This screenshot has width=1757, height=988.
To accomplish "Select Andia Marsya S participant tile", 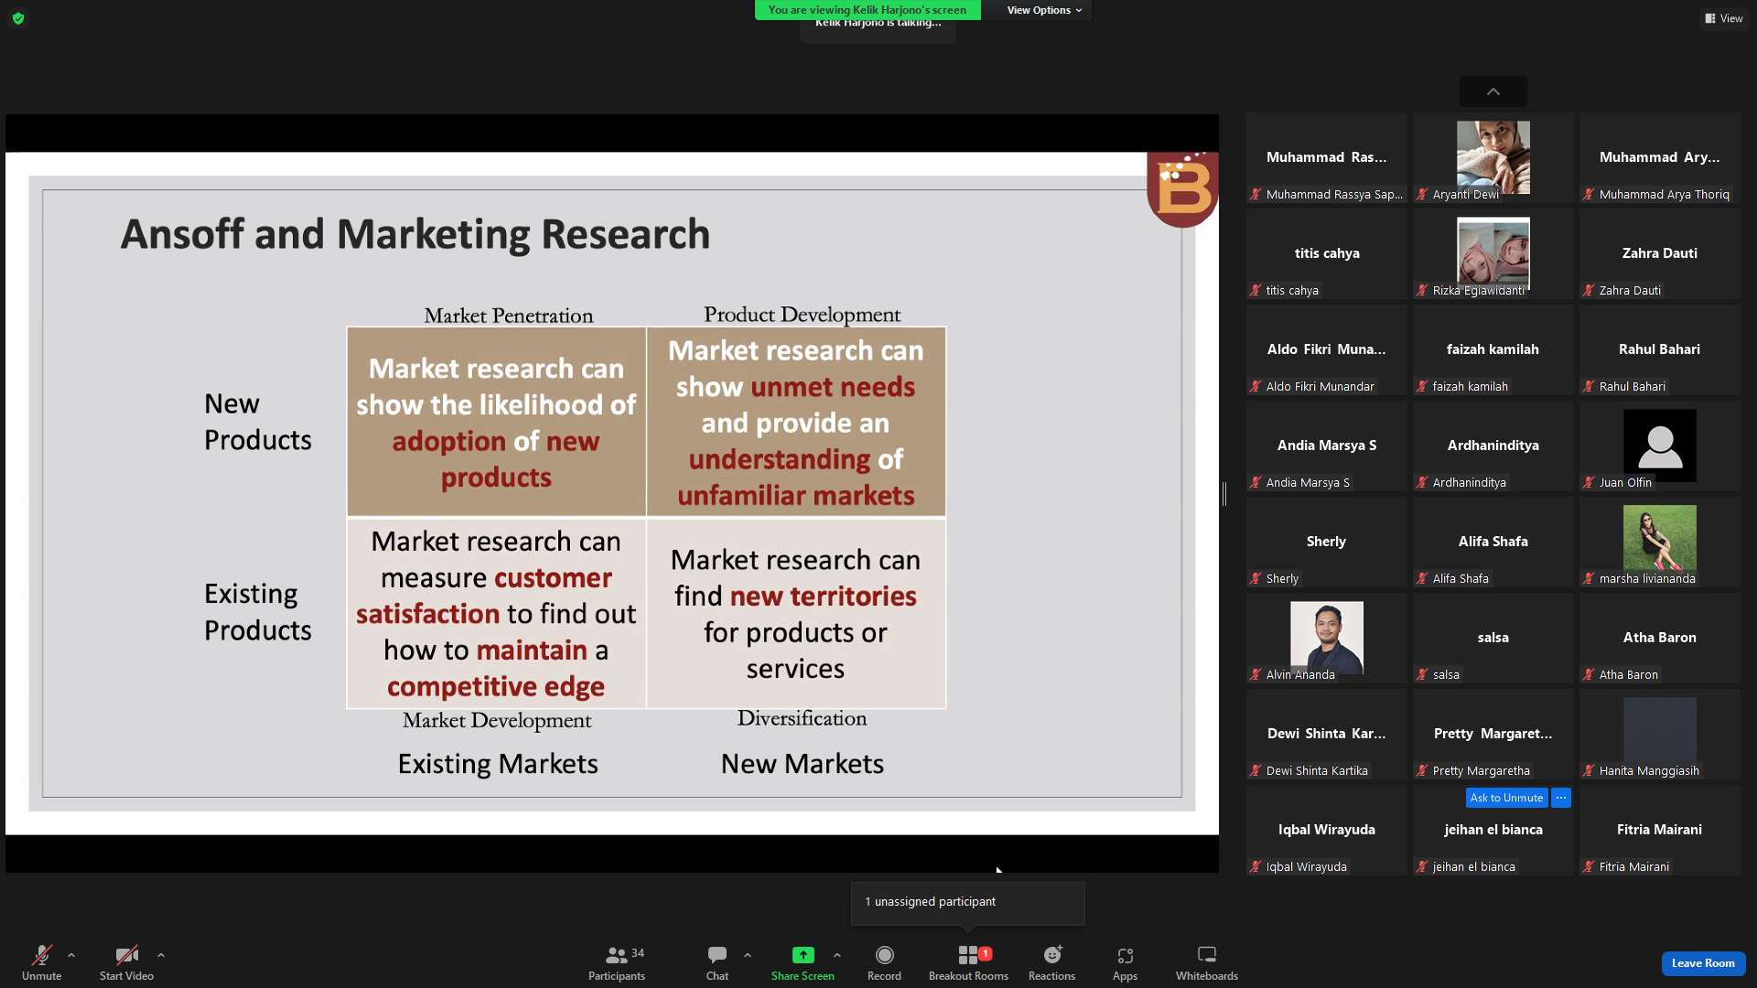I will pyautogui.click(x=1327, y=446).
